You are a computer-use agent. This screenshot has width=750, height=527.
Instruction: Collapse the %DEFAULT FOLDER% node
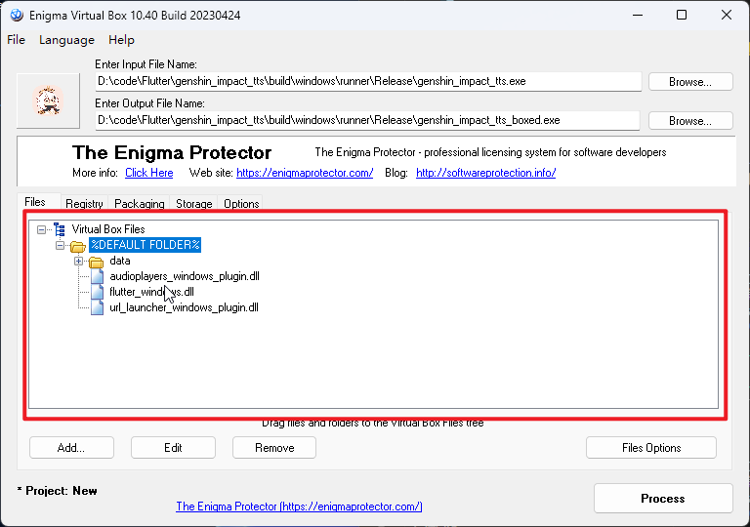[x=60, y=245]
